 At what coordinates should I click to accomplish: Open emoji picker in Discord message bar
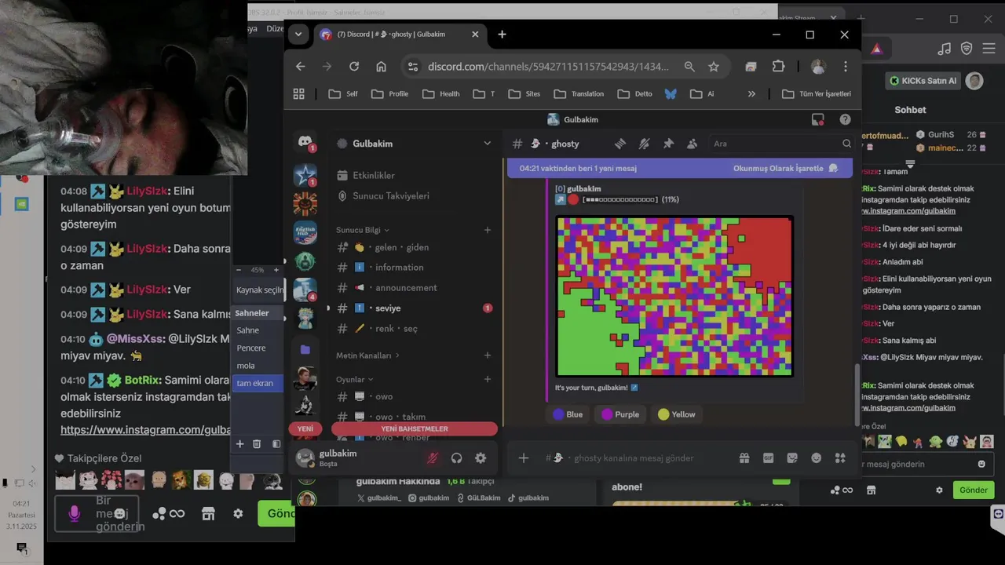(x=817, y=458)
